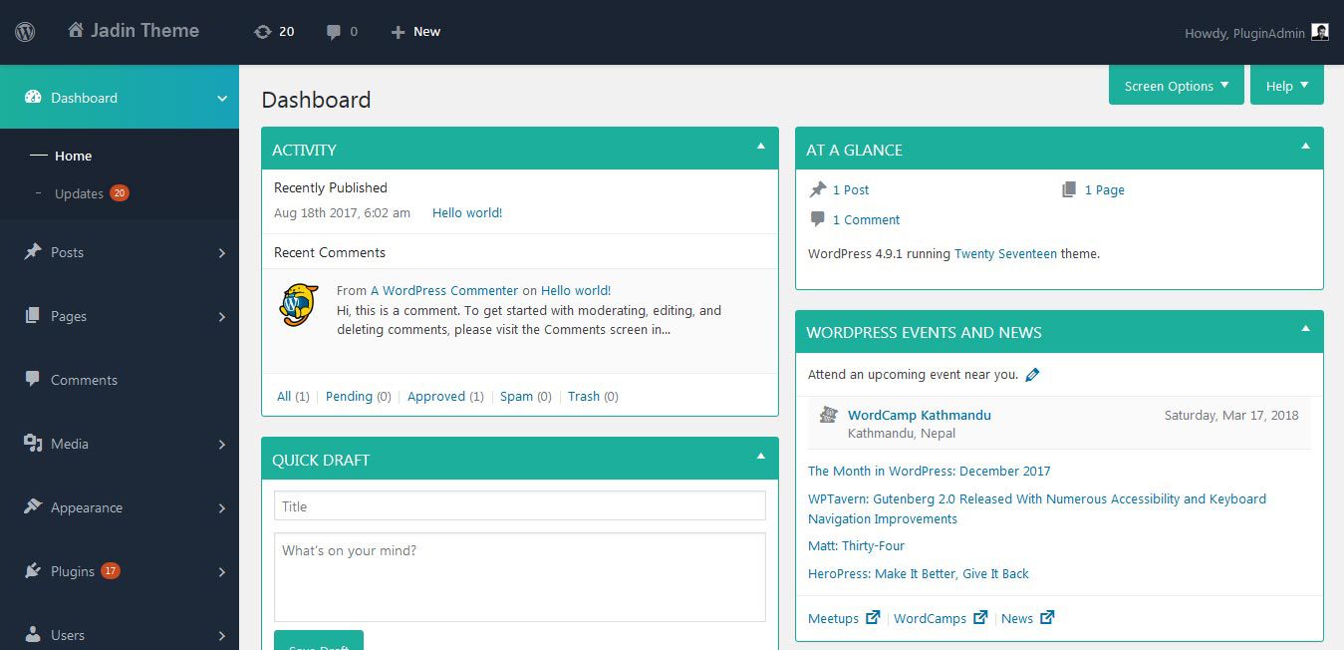Read The Month in WordPress: December 2017
1344x650 pixels.
tap(929, 471)
